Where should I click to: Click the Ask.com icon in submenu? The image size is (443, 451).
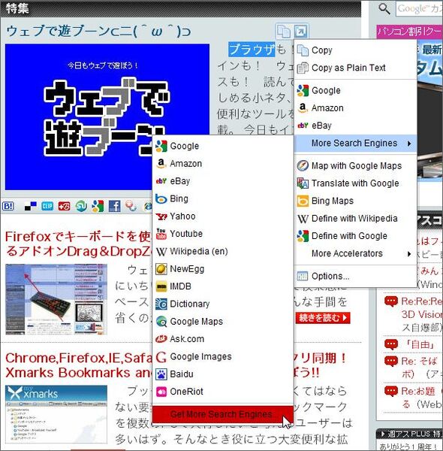pos(161,339)
